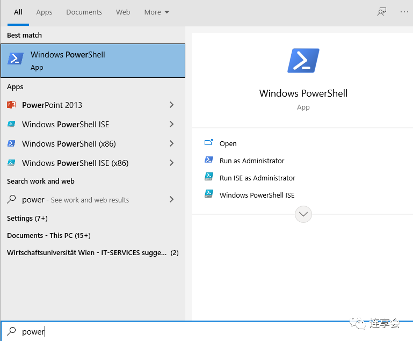Select the All tab
The image size is (413, 341).
(18, 12)
